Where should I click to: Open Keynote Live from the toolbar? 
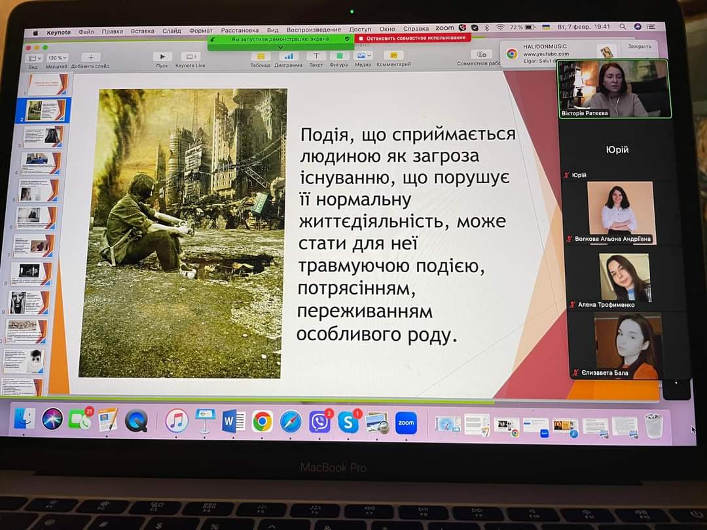coord(190,57)
